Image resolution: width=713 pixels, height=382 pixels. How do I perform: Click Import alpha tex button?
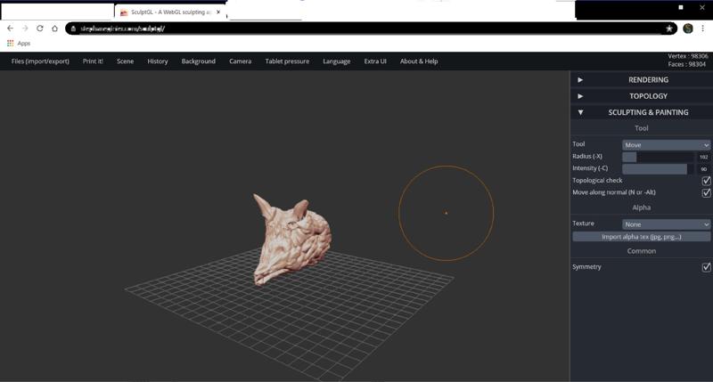pyautogui.click(x=641, y=237)
